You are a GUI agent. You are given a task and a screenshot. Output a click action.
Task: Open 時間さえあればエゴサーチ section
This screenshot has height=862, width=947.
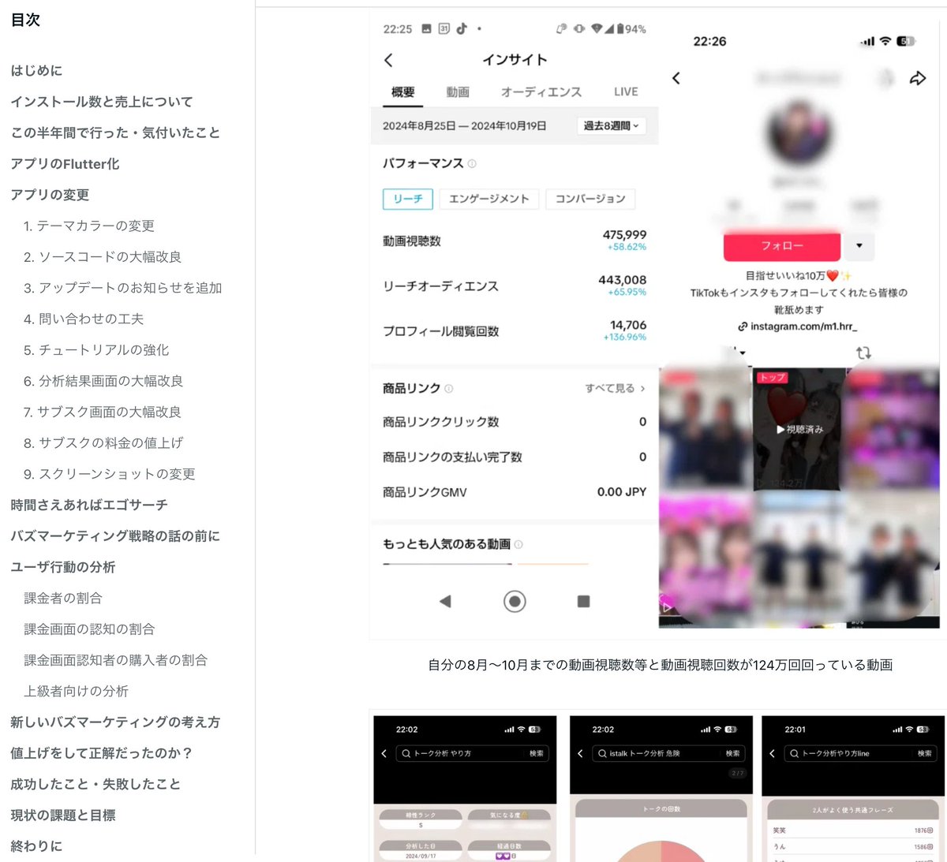[89, 505]
